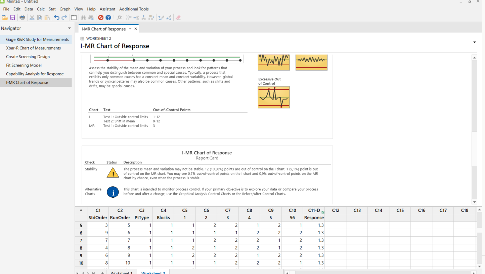The width and height of the screenshot is (485, 274).
Task: Undo the last action
Action: pyautogui.click(x=56, y=17)
